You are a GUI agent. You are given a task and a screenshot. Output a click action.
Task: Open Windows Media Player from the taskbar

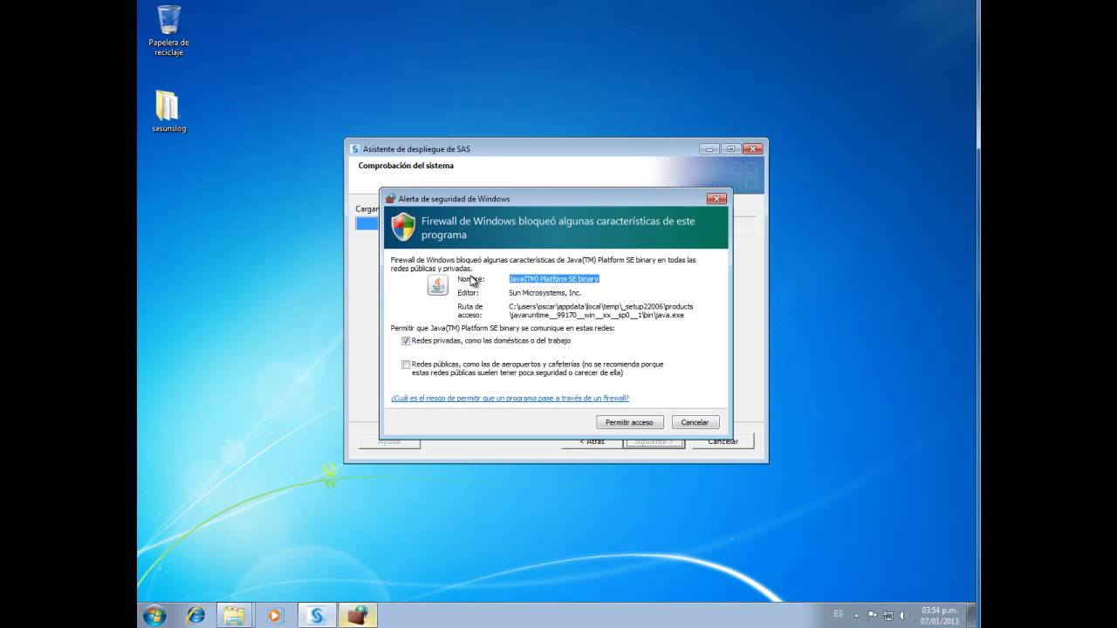(x=275, y=615)
